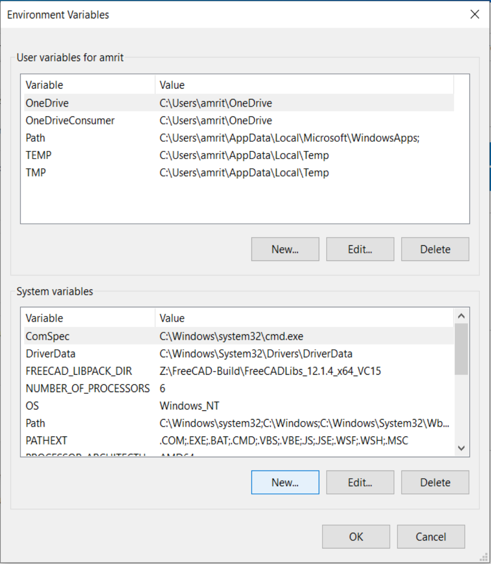Select the NUMBER_OF_PROCESSORS system variable
The width and height of the screenshot is (491, 564).
click(87, 388)
